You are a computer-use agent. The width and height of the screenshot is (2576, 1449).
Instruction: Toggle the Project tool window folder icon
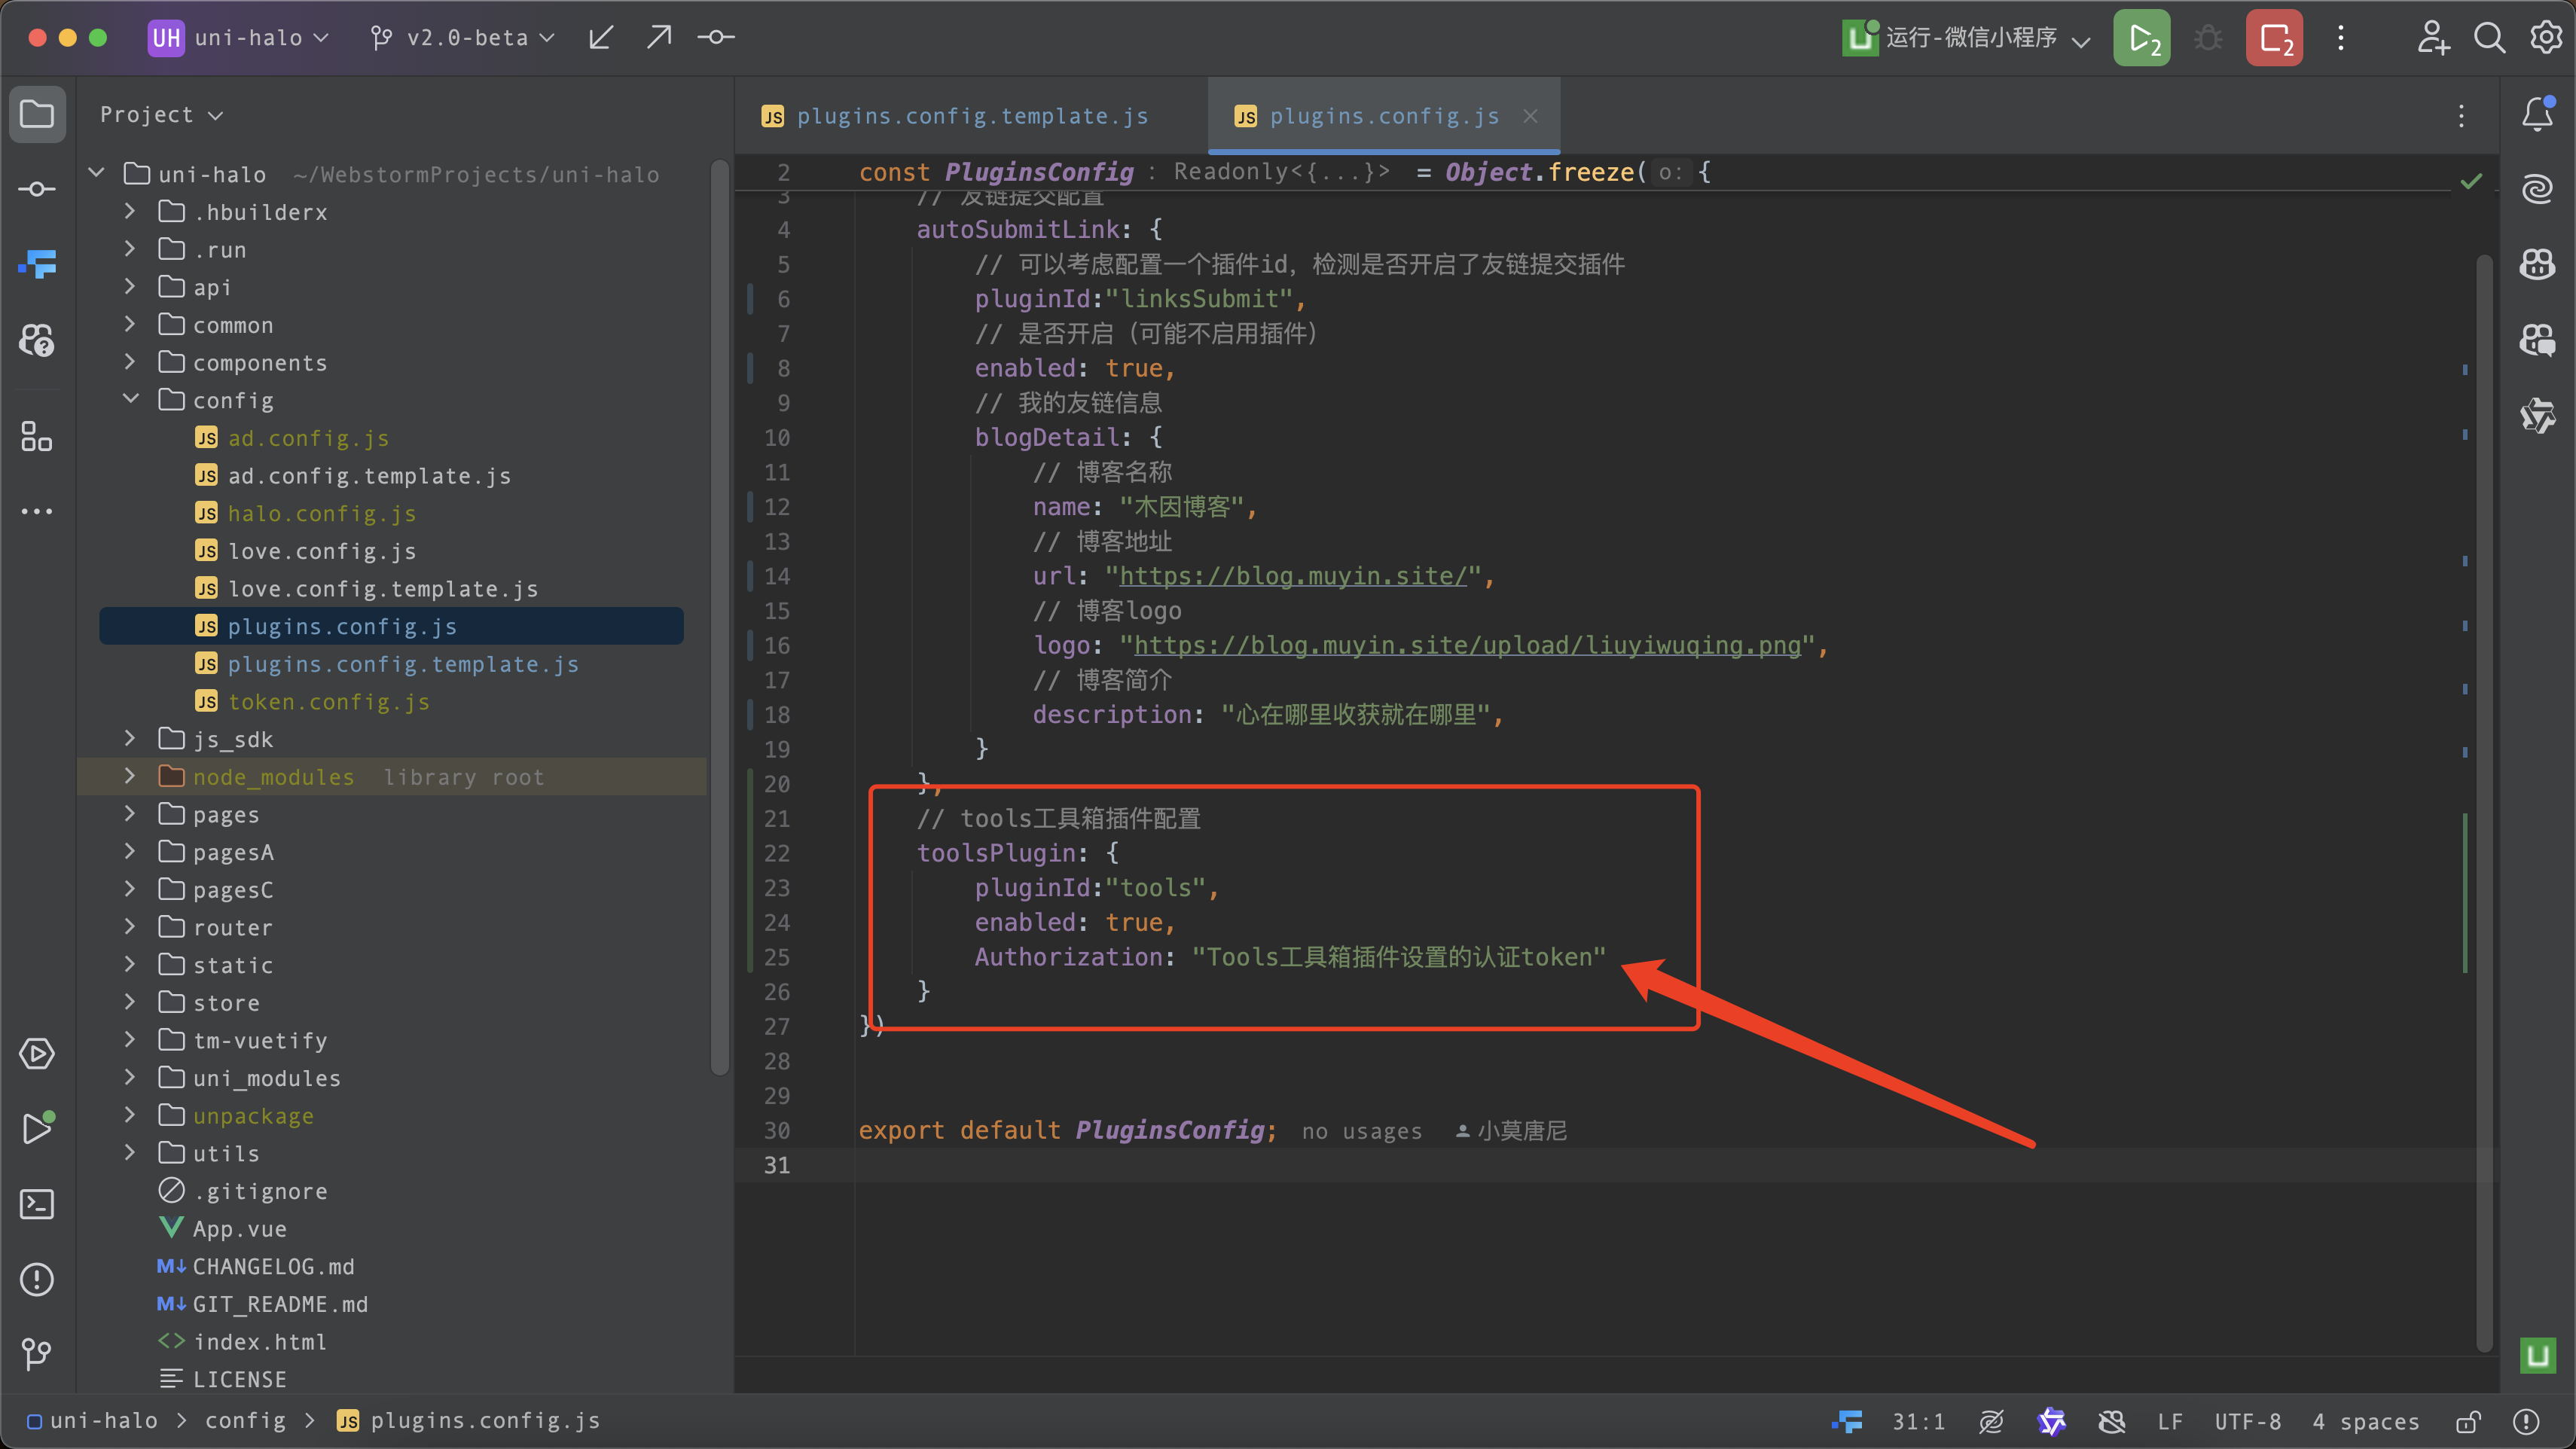tap(37, 114)
